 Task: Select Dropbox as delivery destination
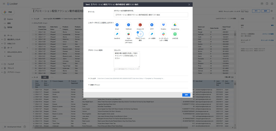point(163,25)
